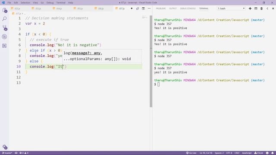Click the feedback smiley icon in status bar
276x155 pixels.
click(267, 153)
